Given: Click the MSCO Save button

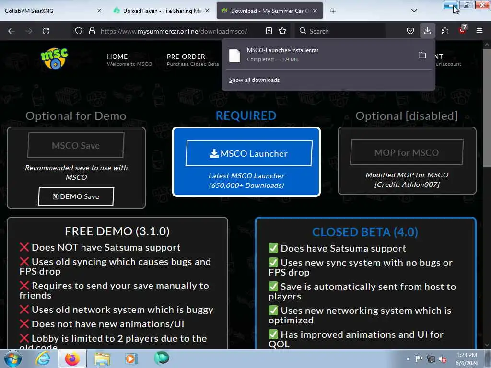Looking at the screenshot, I should (76, 146).
